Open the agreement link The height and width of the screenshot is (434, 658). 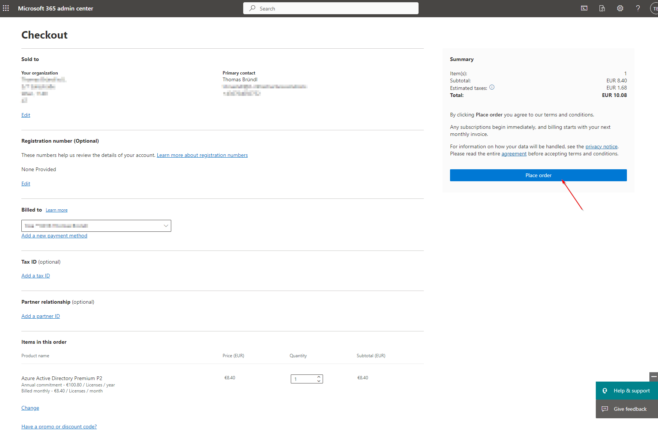point(514,154)
